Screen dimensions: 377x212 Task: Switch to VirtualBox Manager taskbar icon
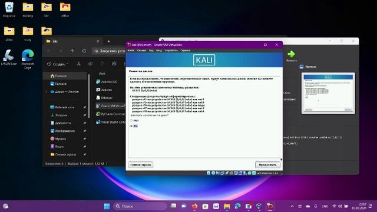coord(259,206)
